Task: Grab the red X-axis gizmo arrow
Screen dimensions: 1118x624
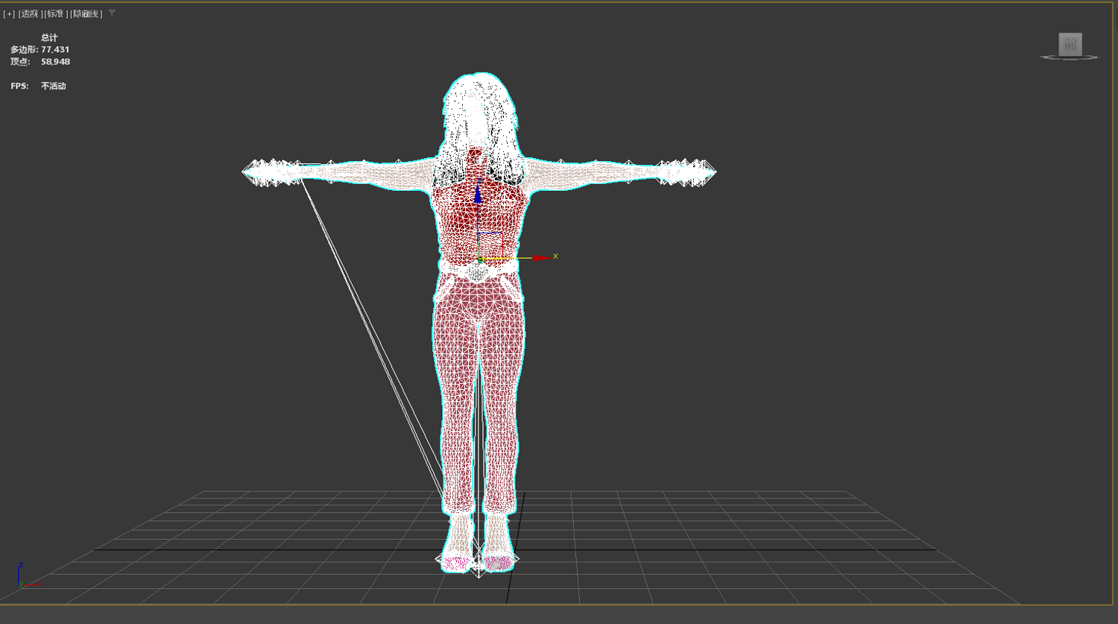Action: (543, 258)
